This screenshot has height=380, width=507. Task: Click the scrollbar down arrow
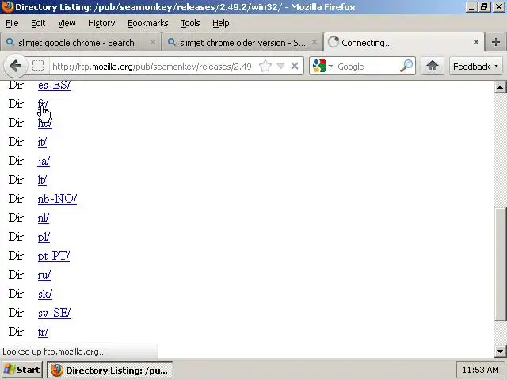click(x=500, y=351)
